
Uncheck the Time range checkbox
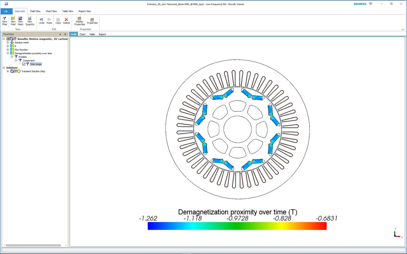coord(24,64)
